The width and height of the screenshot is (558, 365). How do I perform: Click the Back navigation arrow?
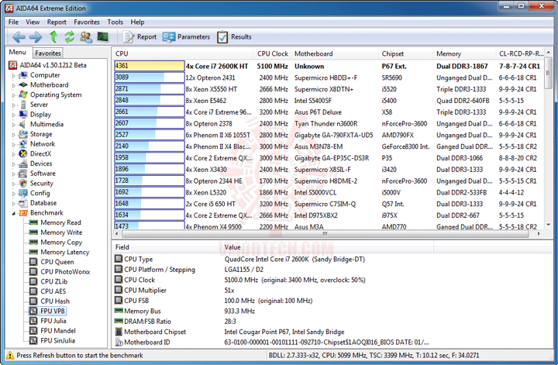coord(17,37)
